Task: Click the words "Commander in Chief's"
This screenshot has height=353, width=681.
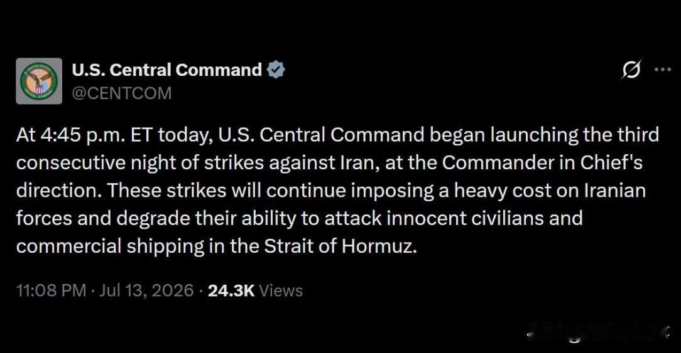Action: [542, 163]
